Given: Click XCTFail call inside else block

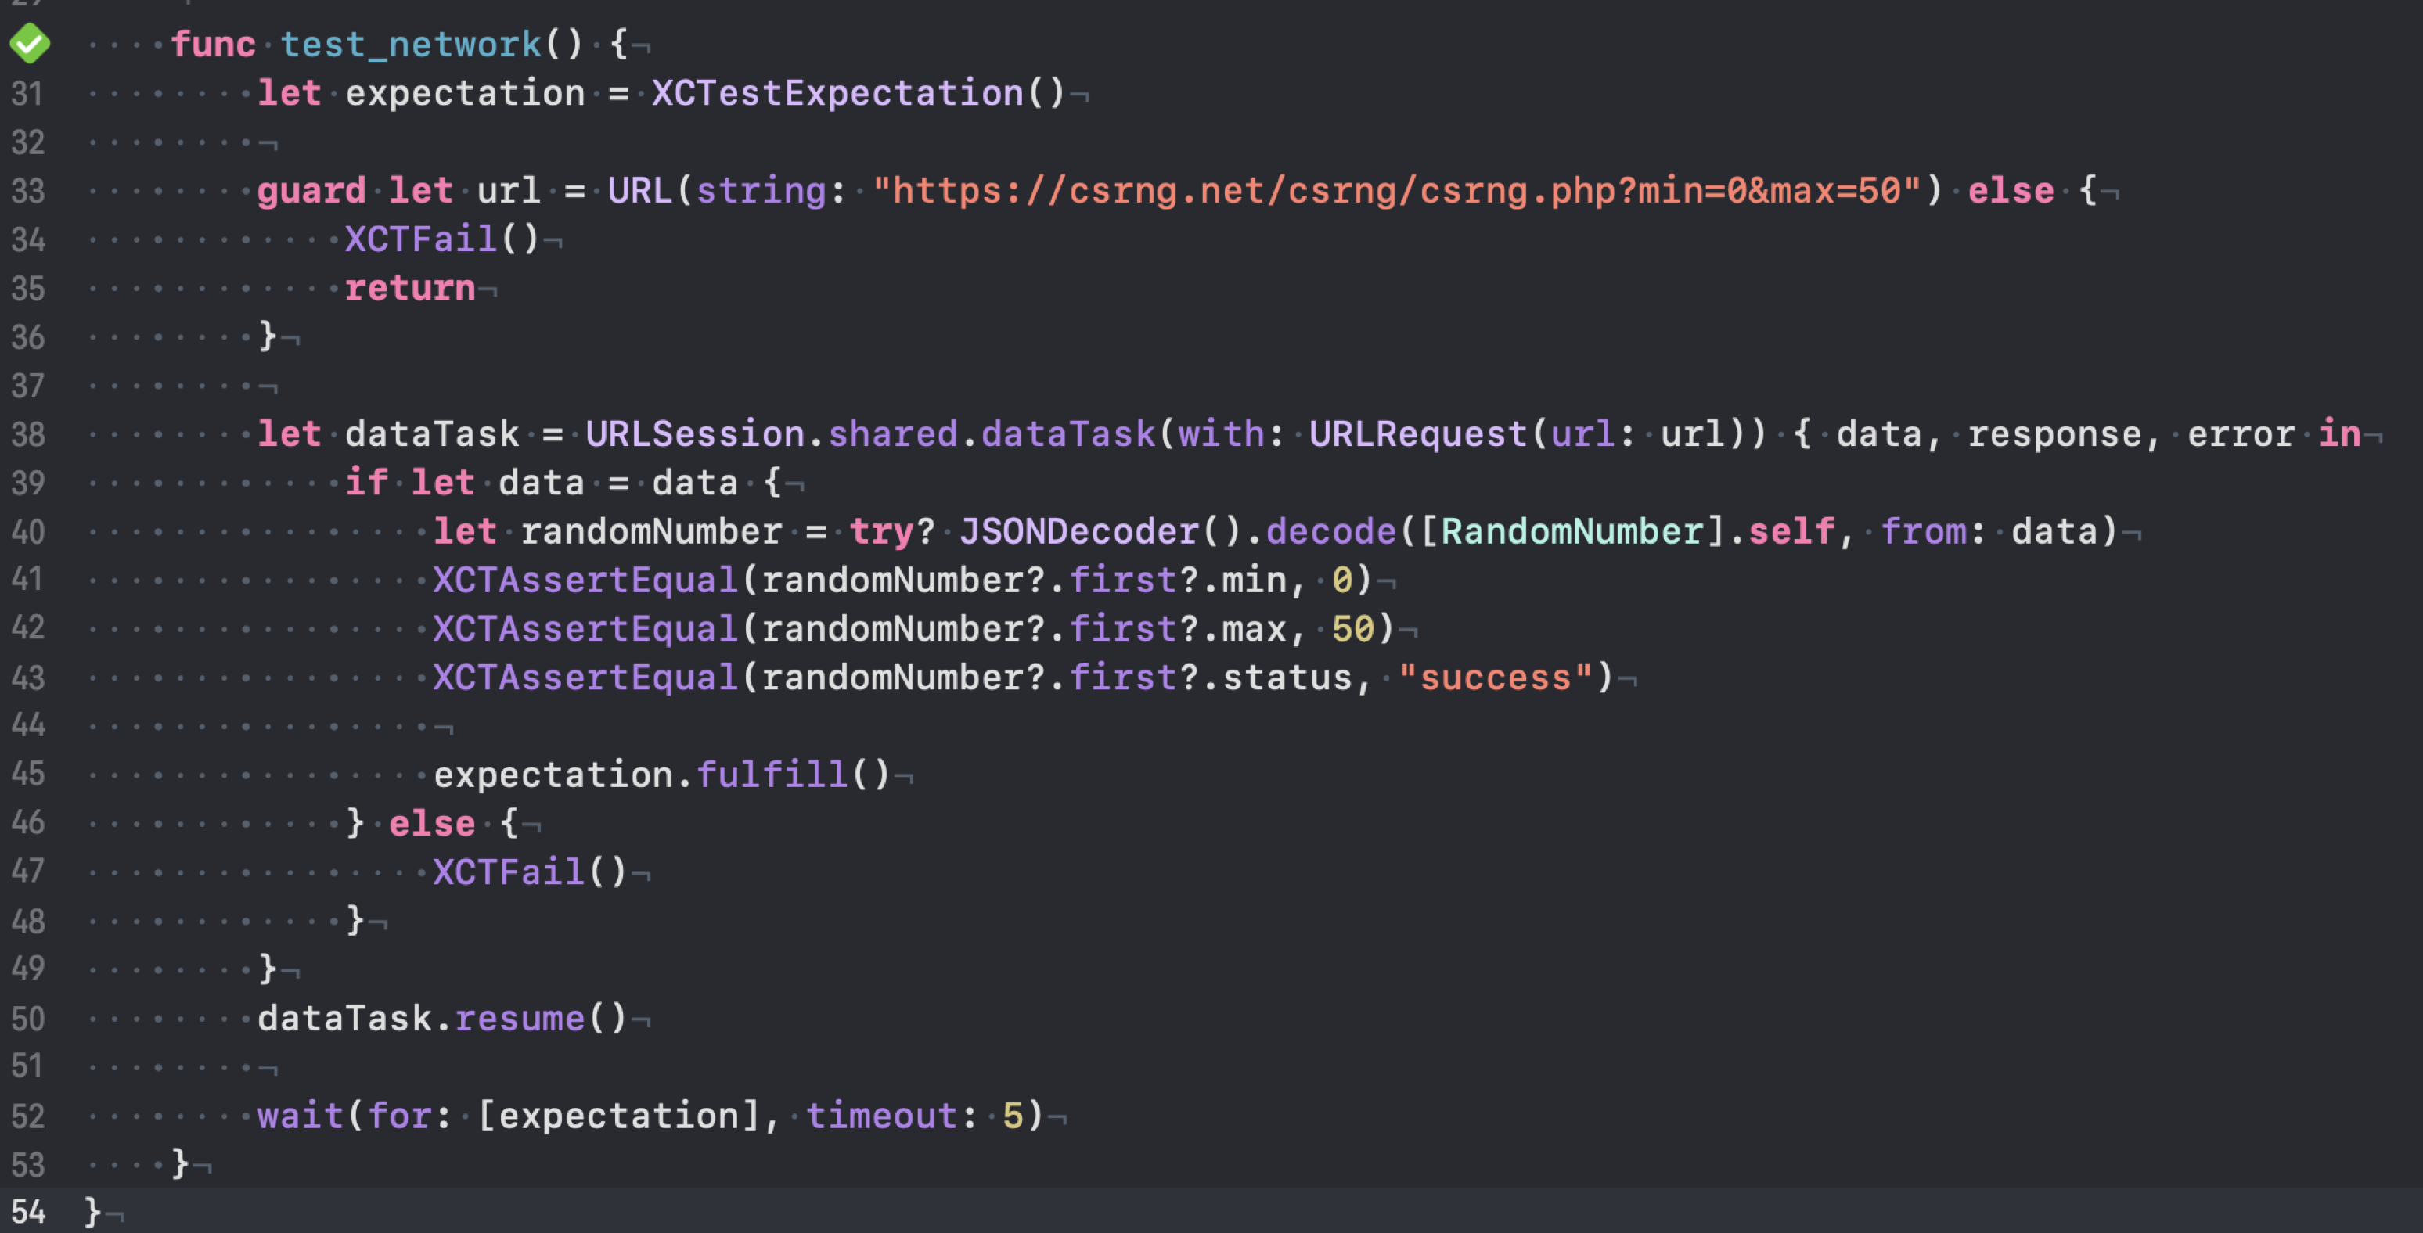Looking at the screenshot, I should tap(508, 872).
